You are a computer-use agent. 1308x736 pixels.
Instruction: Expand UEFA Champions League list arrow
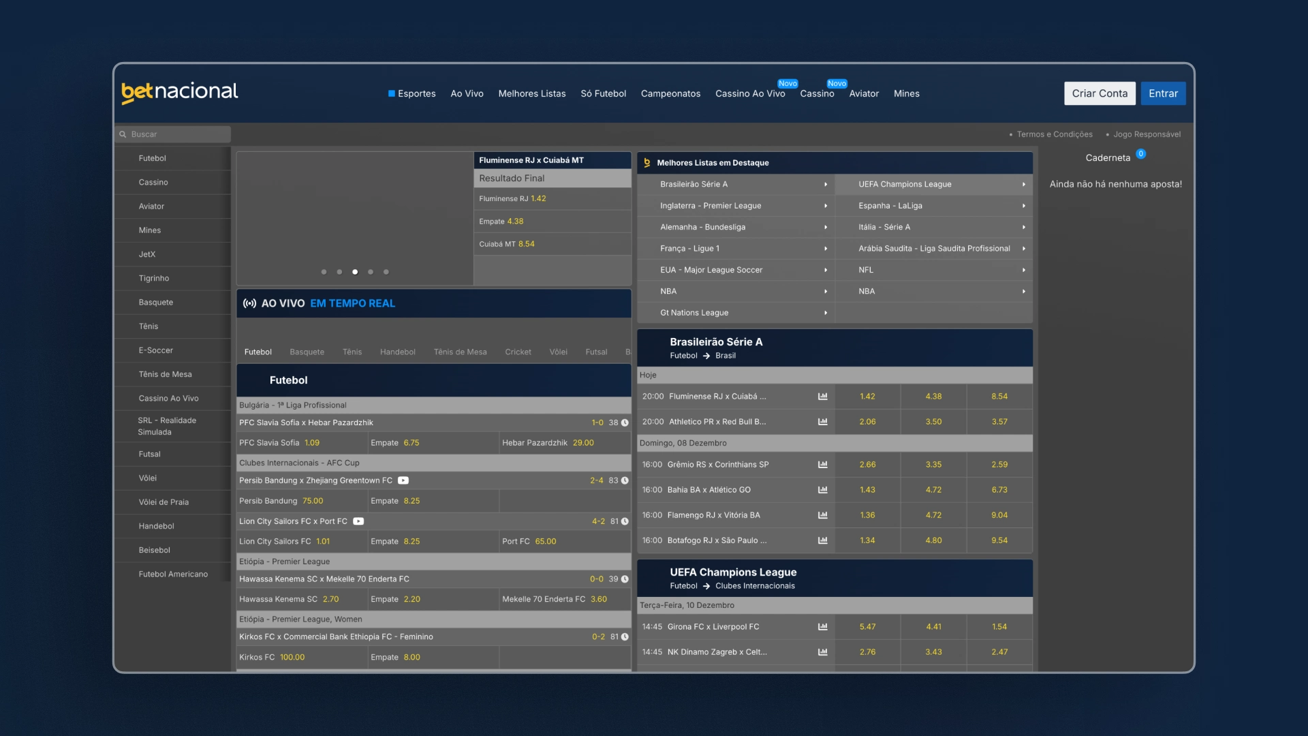point(1023,184)
